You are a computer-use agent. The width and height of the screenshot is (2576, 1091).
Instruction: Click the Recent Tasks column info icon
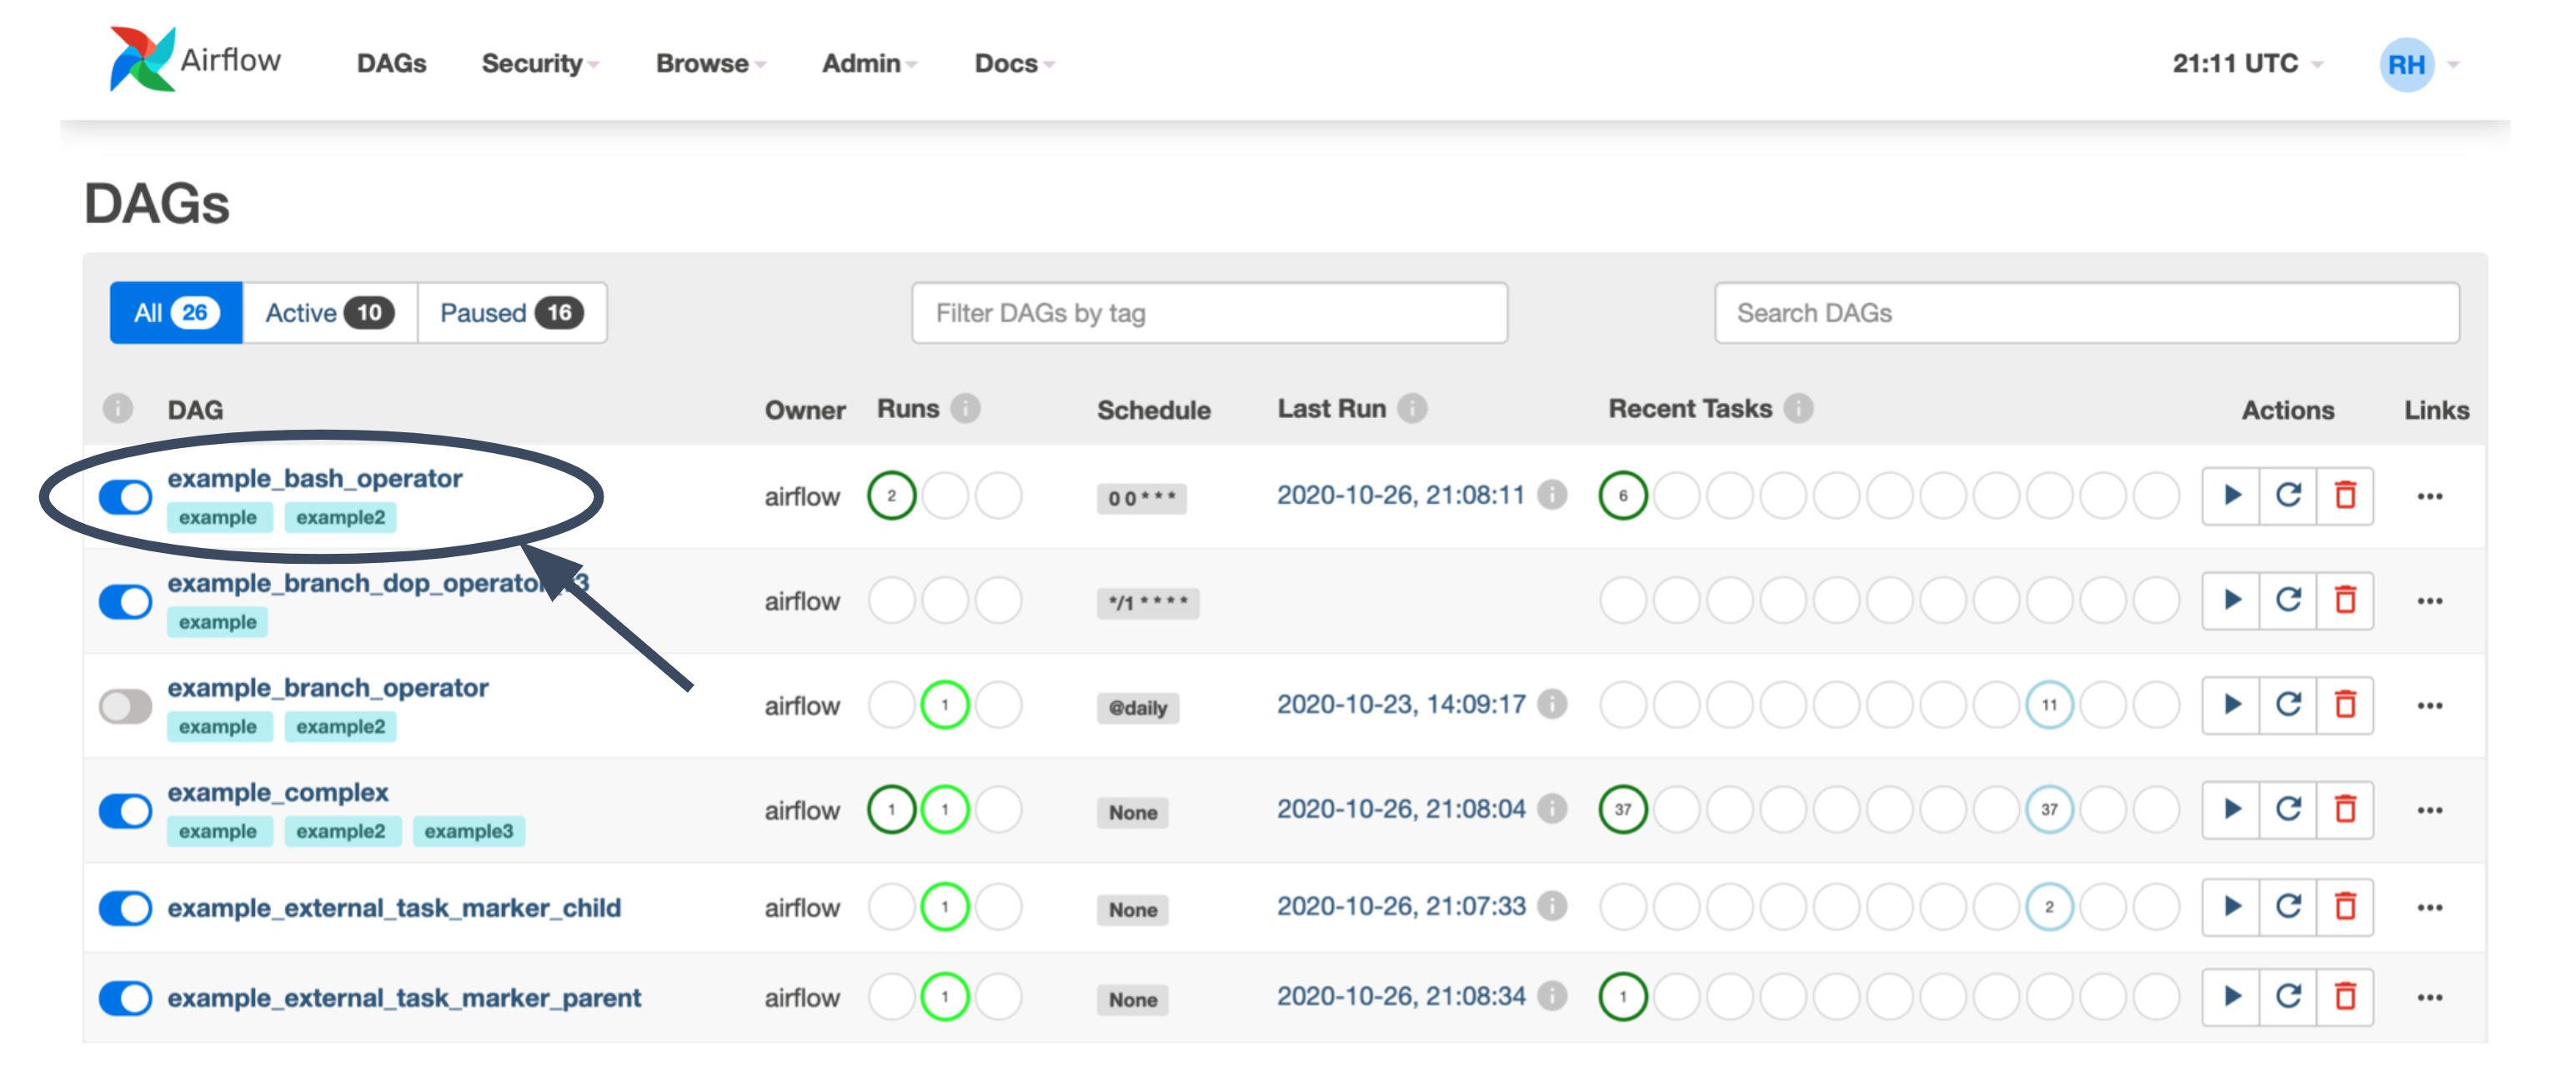tap(1798, 409)
